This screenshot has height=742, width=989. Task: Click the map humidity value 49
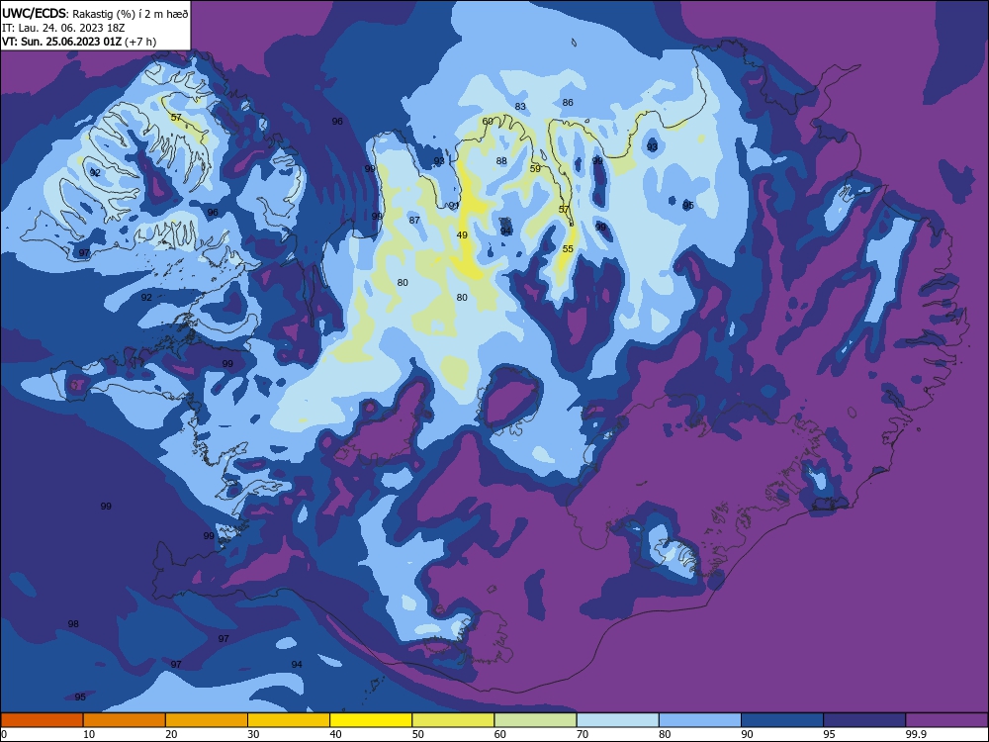[x=462, y=234]
